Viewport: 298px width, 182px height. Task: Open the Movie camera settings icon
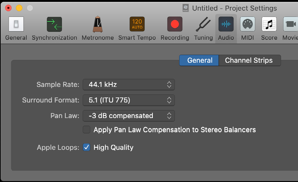(x=291, y=24)
